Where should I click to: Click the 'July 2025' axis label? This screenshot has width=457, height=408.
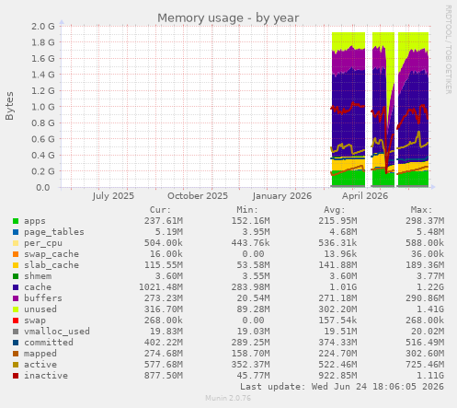[113, 196]
